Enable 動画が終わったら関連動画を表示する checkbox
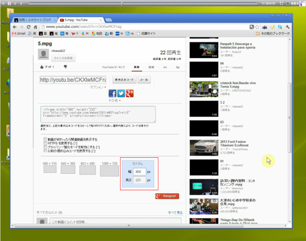This screenshot has width=306, height=241. 45,139
